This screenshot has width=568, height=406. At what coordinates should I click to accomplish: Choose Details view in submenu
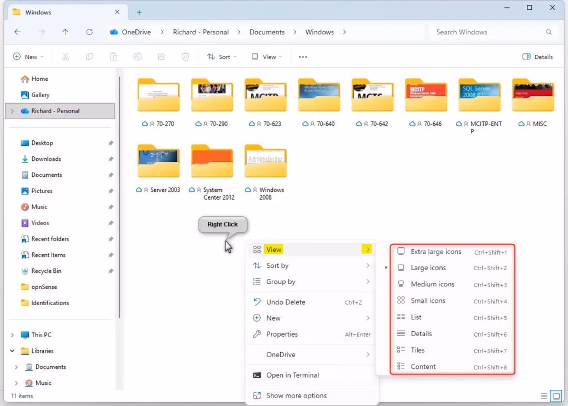point(452,333)
